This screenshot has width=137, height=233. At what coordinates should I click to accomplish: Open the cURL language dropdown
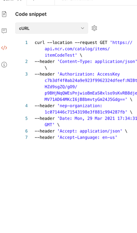click(52, 28)
